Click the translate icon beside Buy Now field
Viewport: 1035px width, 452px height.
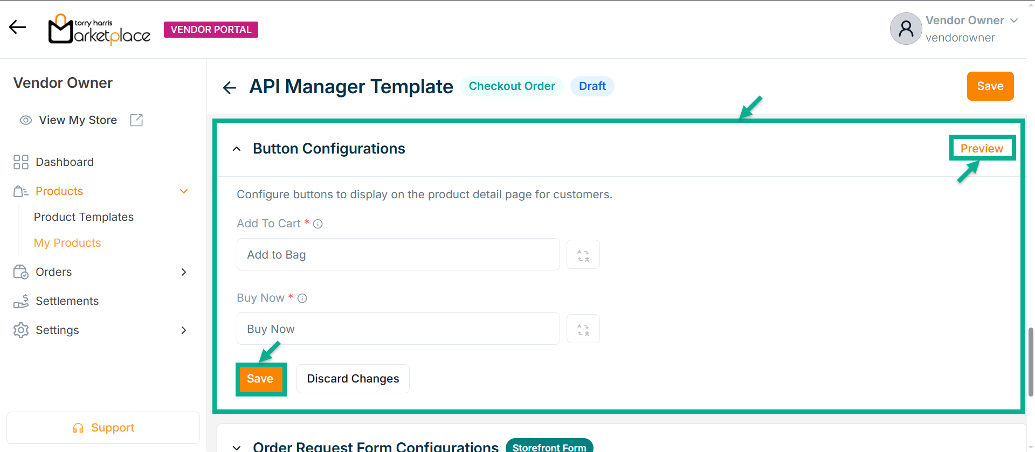tap(583, 329)
